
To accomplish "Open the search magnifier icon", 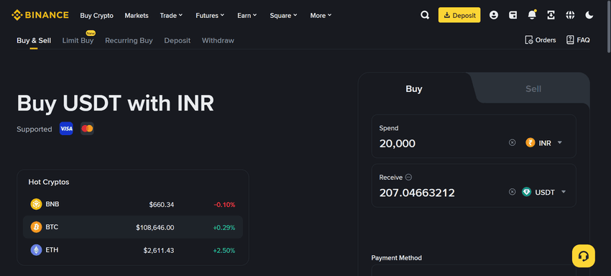I will tap(425, 15).
